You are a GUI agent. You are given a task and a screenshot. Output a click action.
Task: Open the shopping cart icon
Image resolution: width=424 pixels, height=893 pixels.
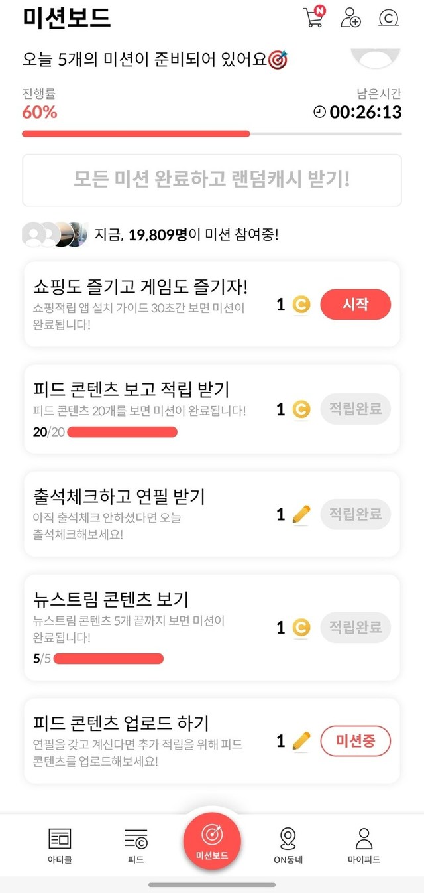[x=313, y=18]
